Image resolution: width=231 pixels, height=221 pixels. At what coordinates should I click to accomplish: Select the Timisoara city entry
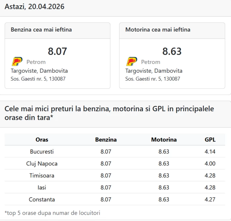[42, 175]
